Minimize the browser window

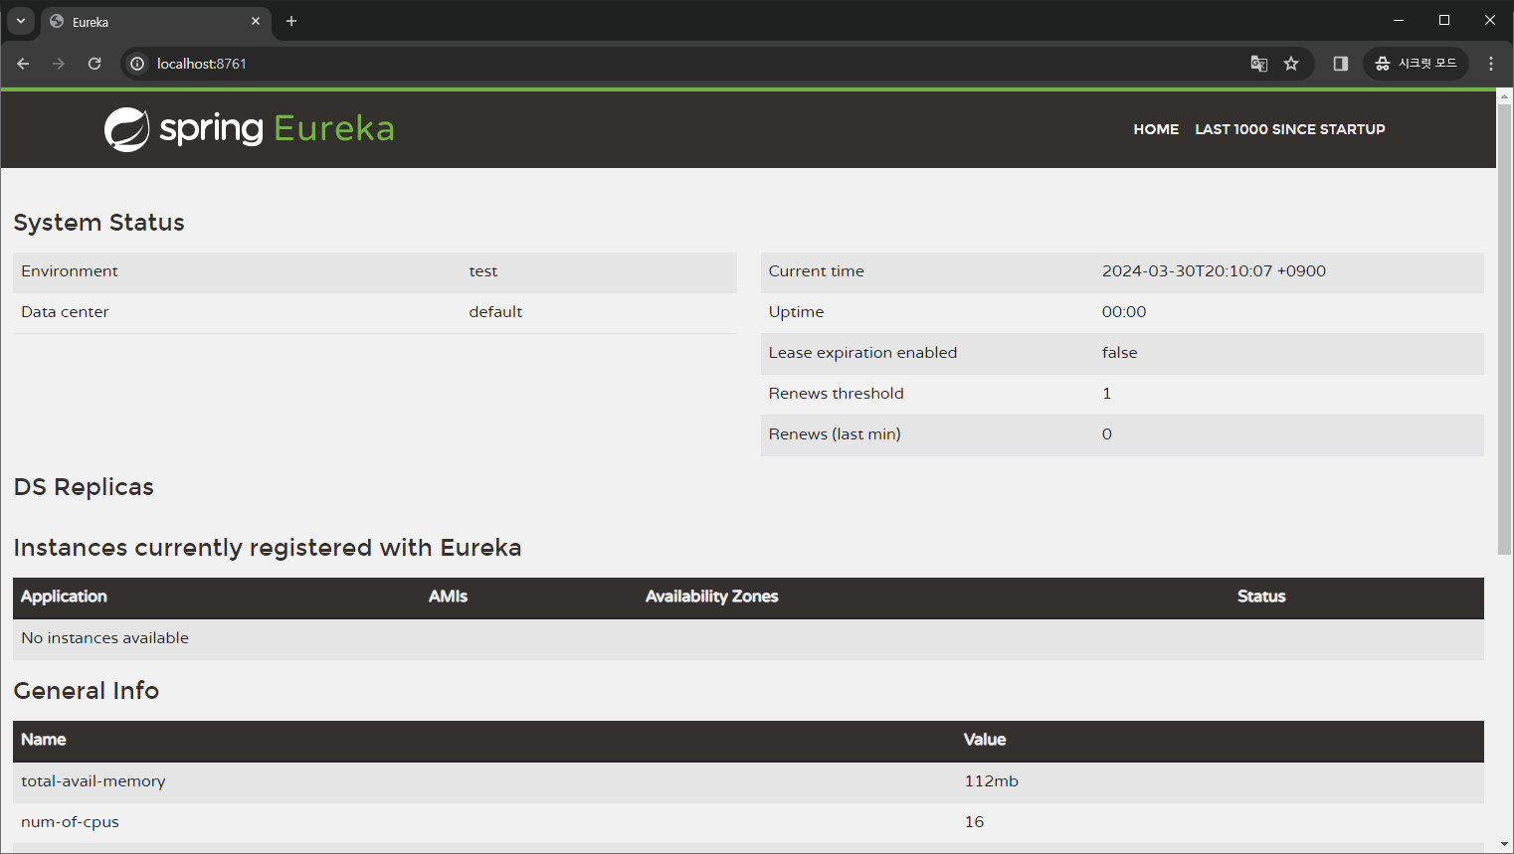pyautogui.click(x=1399, y=20)
